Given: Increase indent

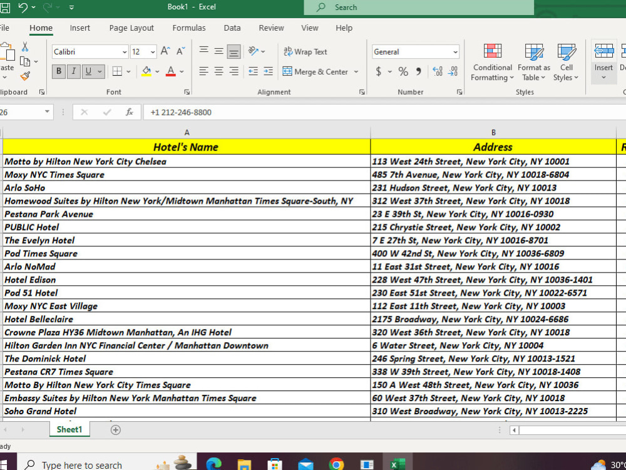Looking at the screenshot, I should (x=269, y=71).
